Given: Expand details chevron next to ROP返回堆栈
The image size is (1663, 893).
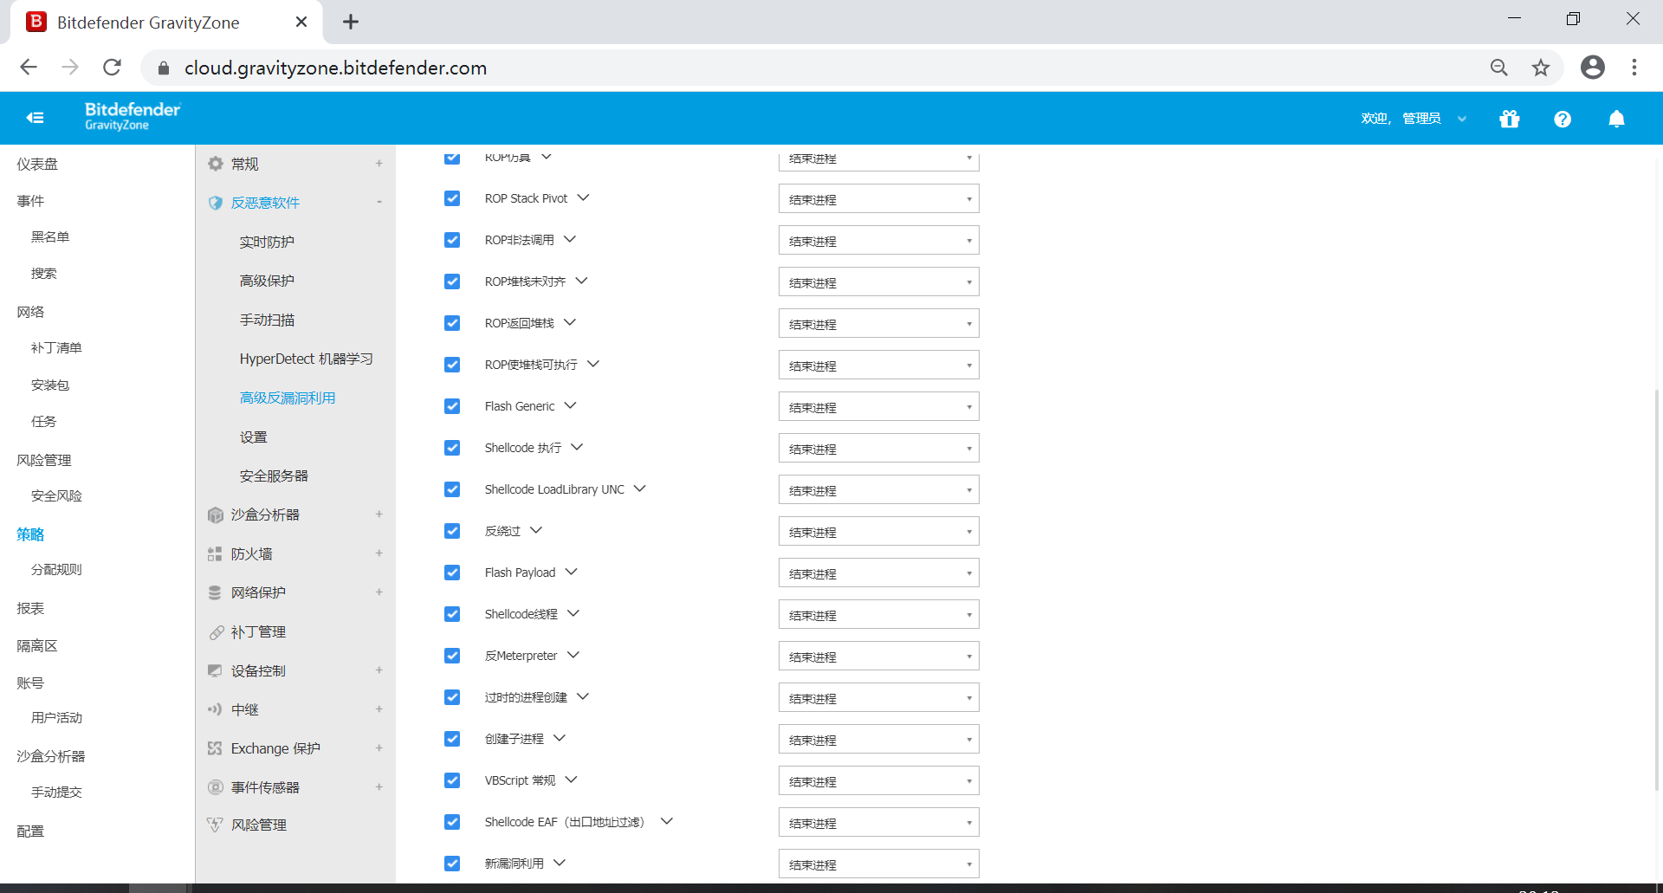Looking at the screenshot, I should pyautogui.click(x=570, y=322).
